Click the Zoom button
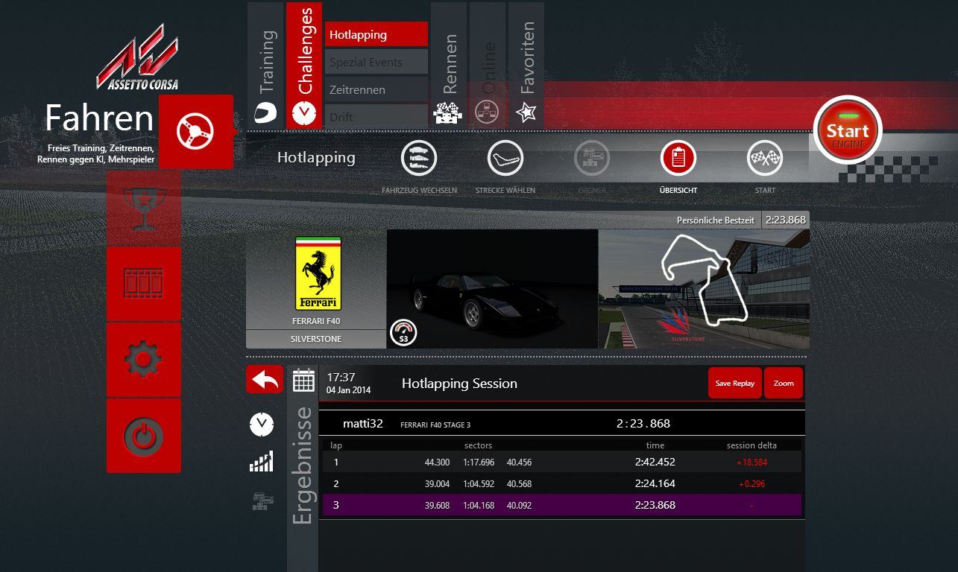958x572 pixels. 784,383
